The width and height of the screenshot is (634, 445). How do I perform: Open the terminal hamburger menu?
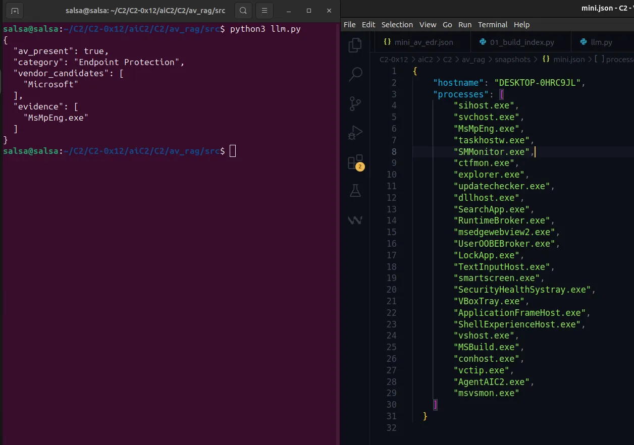265,11
